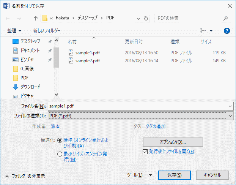Open the 整理 dropdown menu
The image size is (236, 185).
click(14, 31)
